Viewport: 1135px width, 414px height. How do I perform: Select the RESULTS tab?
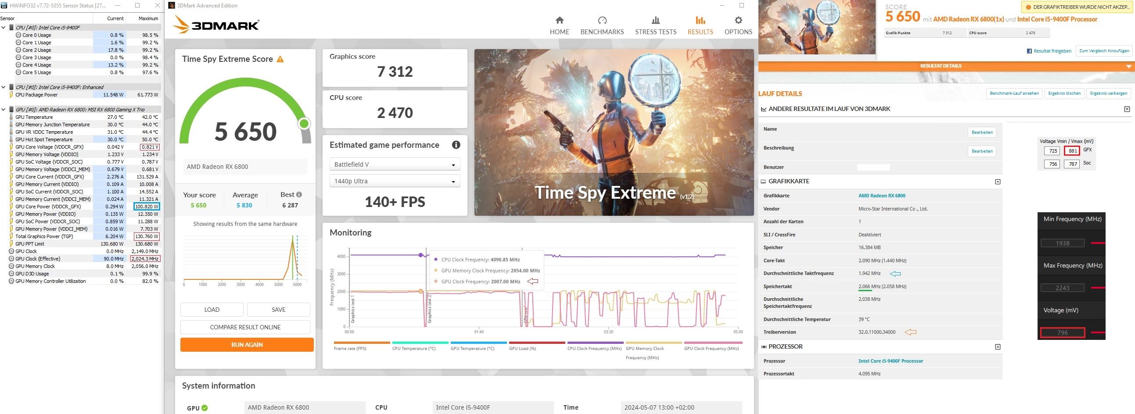coord(700,25)
